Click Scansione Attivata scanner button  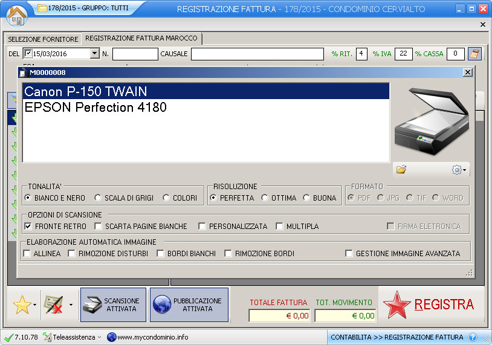[x=113, y=305]
